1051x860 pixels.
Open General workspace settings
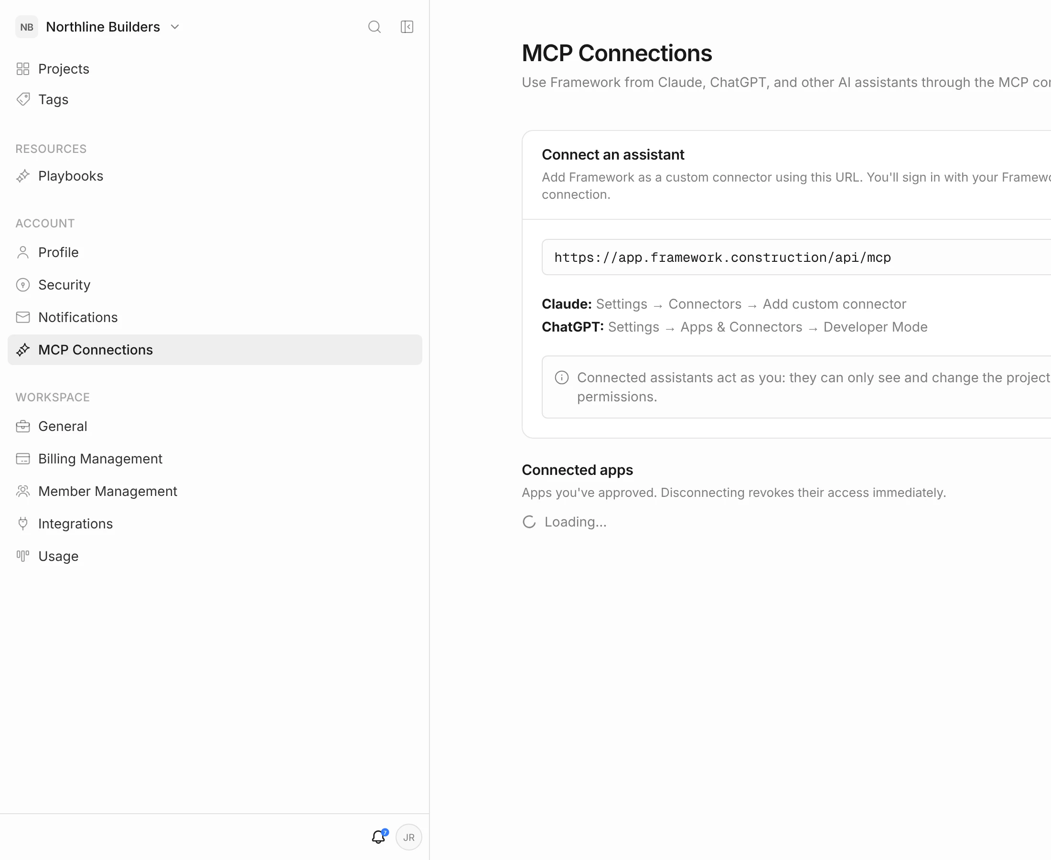[x=215, y=426]
